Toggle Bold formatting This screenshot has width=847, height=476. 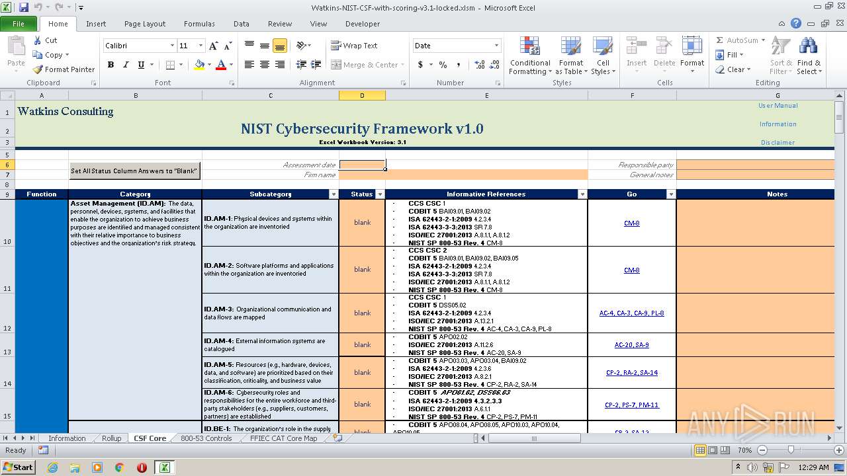click(111, 65)
